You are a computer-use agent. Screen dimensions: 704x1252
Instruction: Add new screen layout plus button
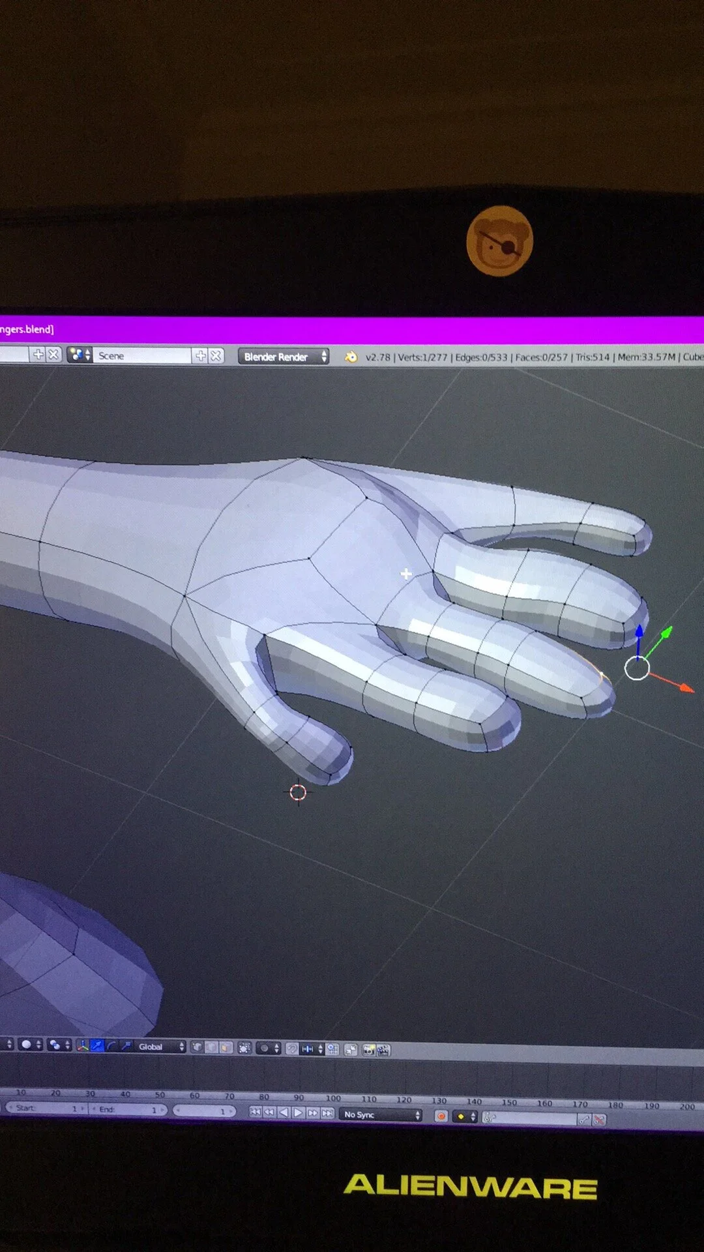(38, 354)
